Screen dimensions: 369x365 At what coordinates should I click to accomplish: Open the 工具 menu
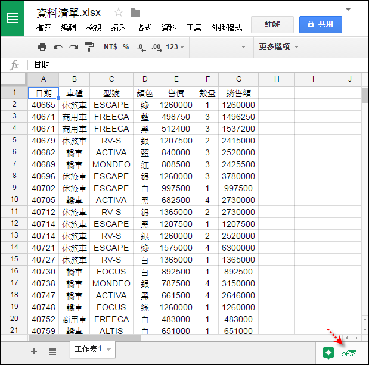click(194, 27)
